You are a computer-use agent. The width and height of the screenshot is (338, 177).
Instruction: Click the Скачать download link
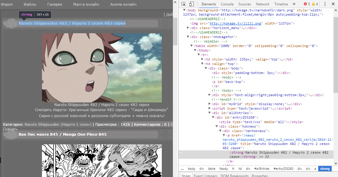(10, 129)
